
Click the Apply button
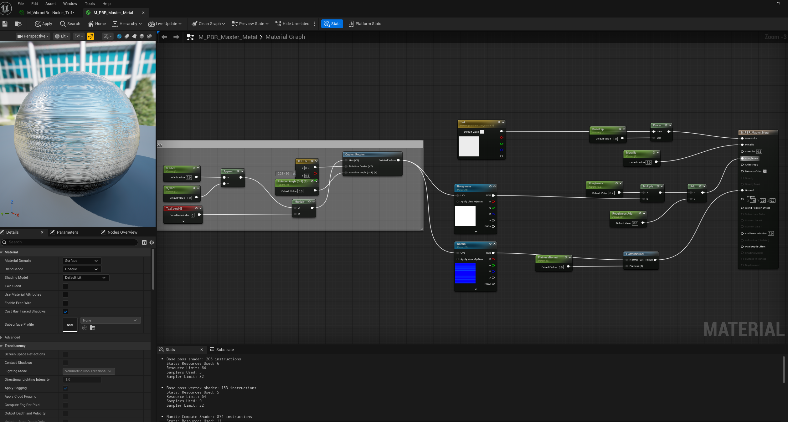tap(43, 23)
